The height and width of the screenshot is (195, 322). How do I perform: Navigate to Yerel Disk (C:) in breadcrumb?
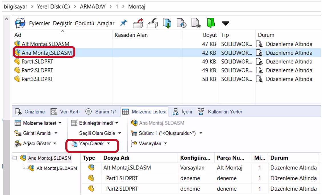point(53,7)
